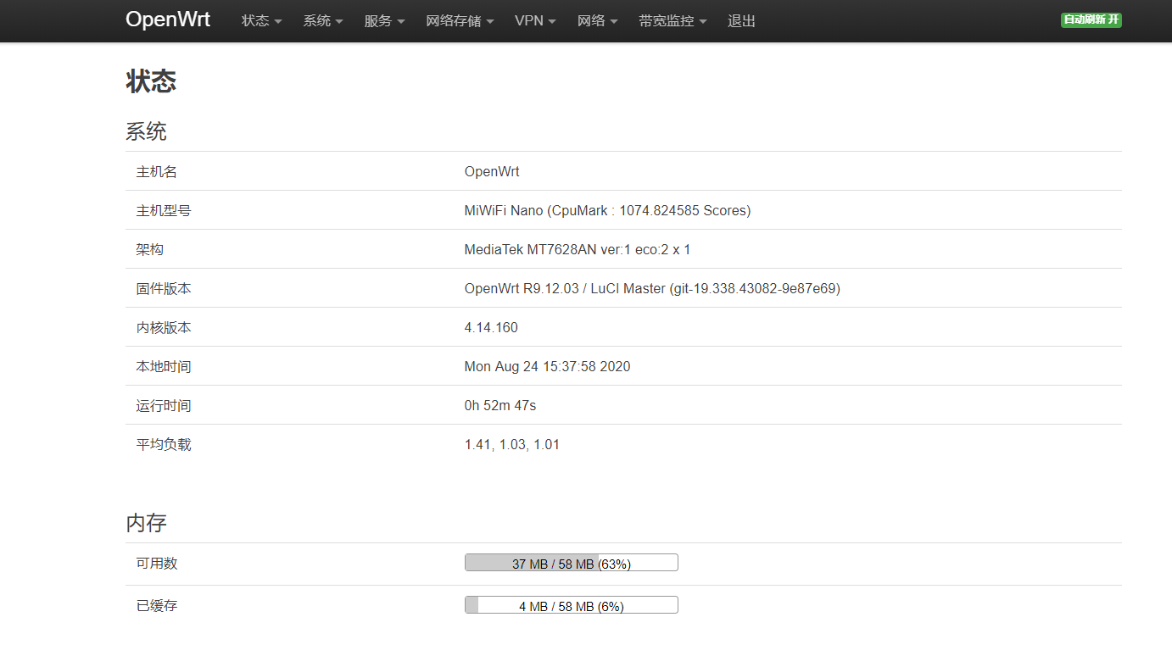
Task: Click the 已缓存 row label
Action: pos(157,606)
